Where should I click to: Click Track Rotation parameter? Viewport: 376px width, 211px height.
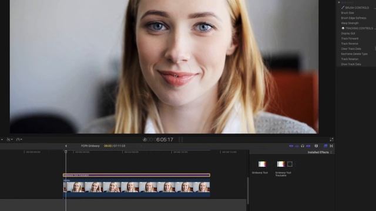coord(350,59)
